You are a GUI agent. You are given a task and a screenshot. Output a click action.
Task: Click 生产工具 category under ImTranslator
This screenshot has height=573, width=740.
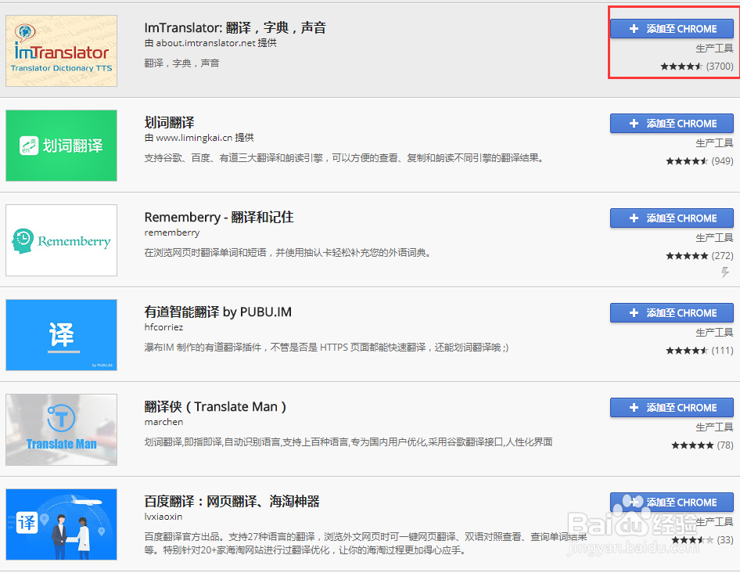[714, 49]
